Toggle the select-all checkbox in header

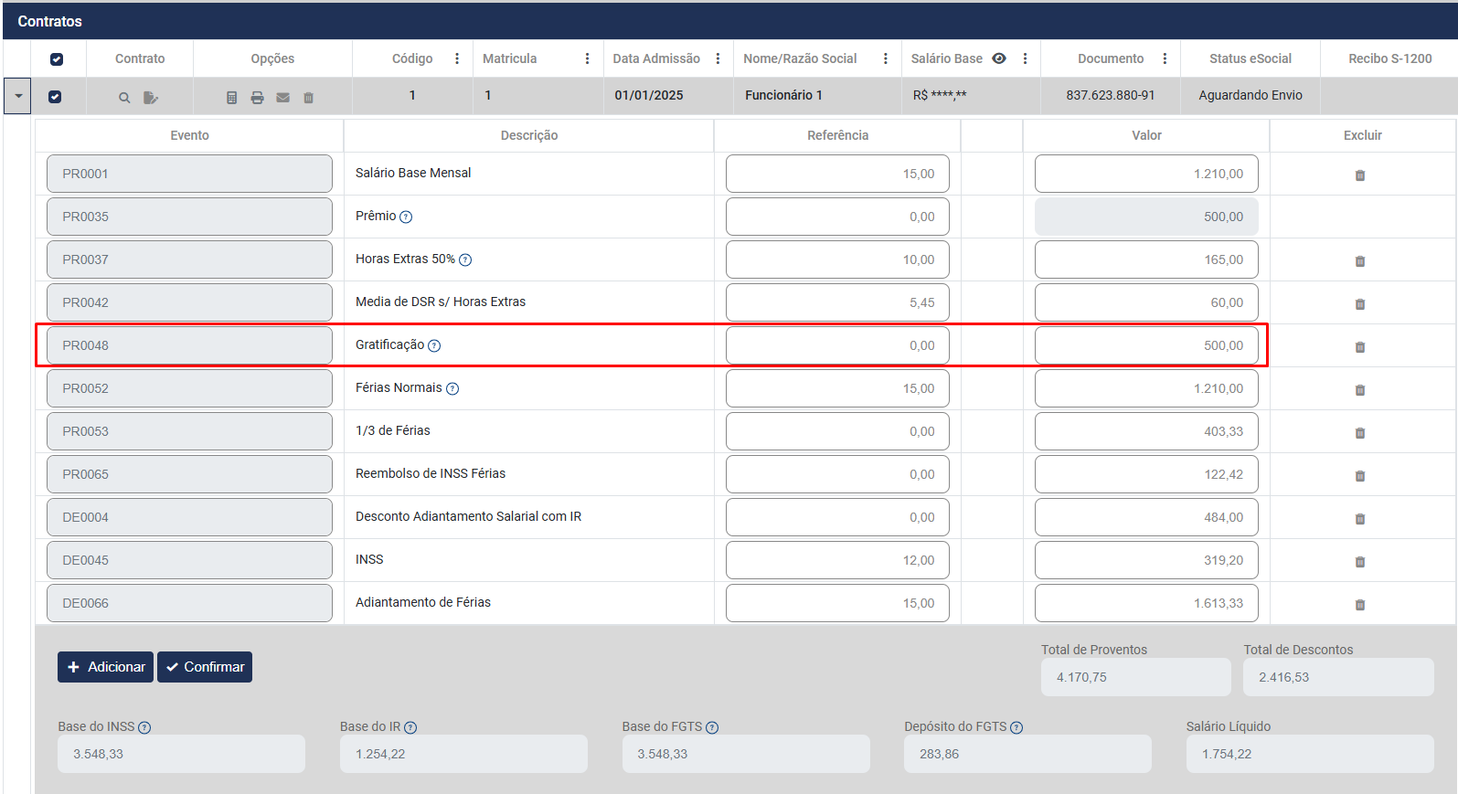click(x=57, y=59)
